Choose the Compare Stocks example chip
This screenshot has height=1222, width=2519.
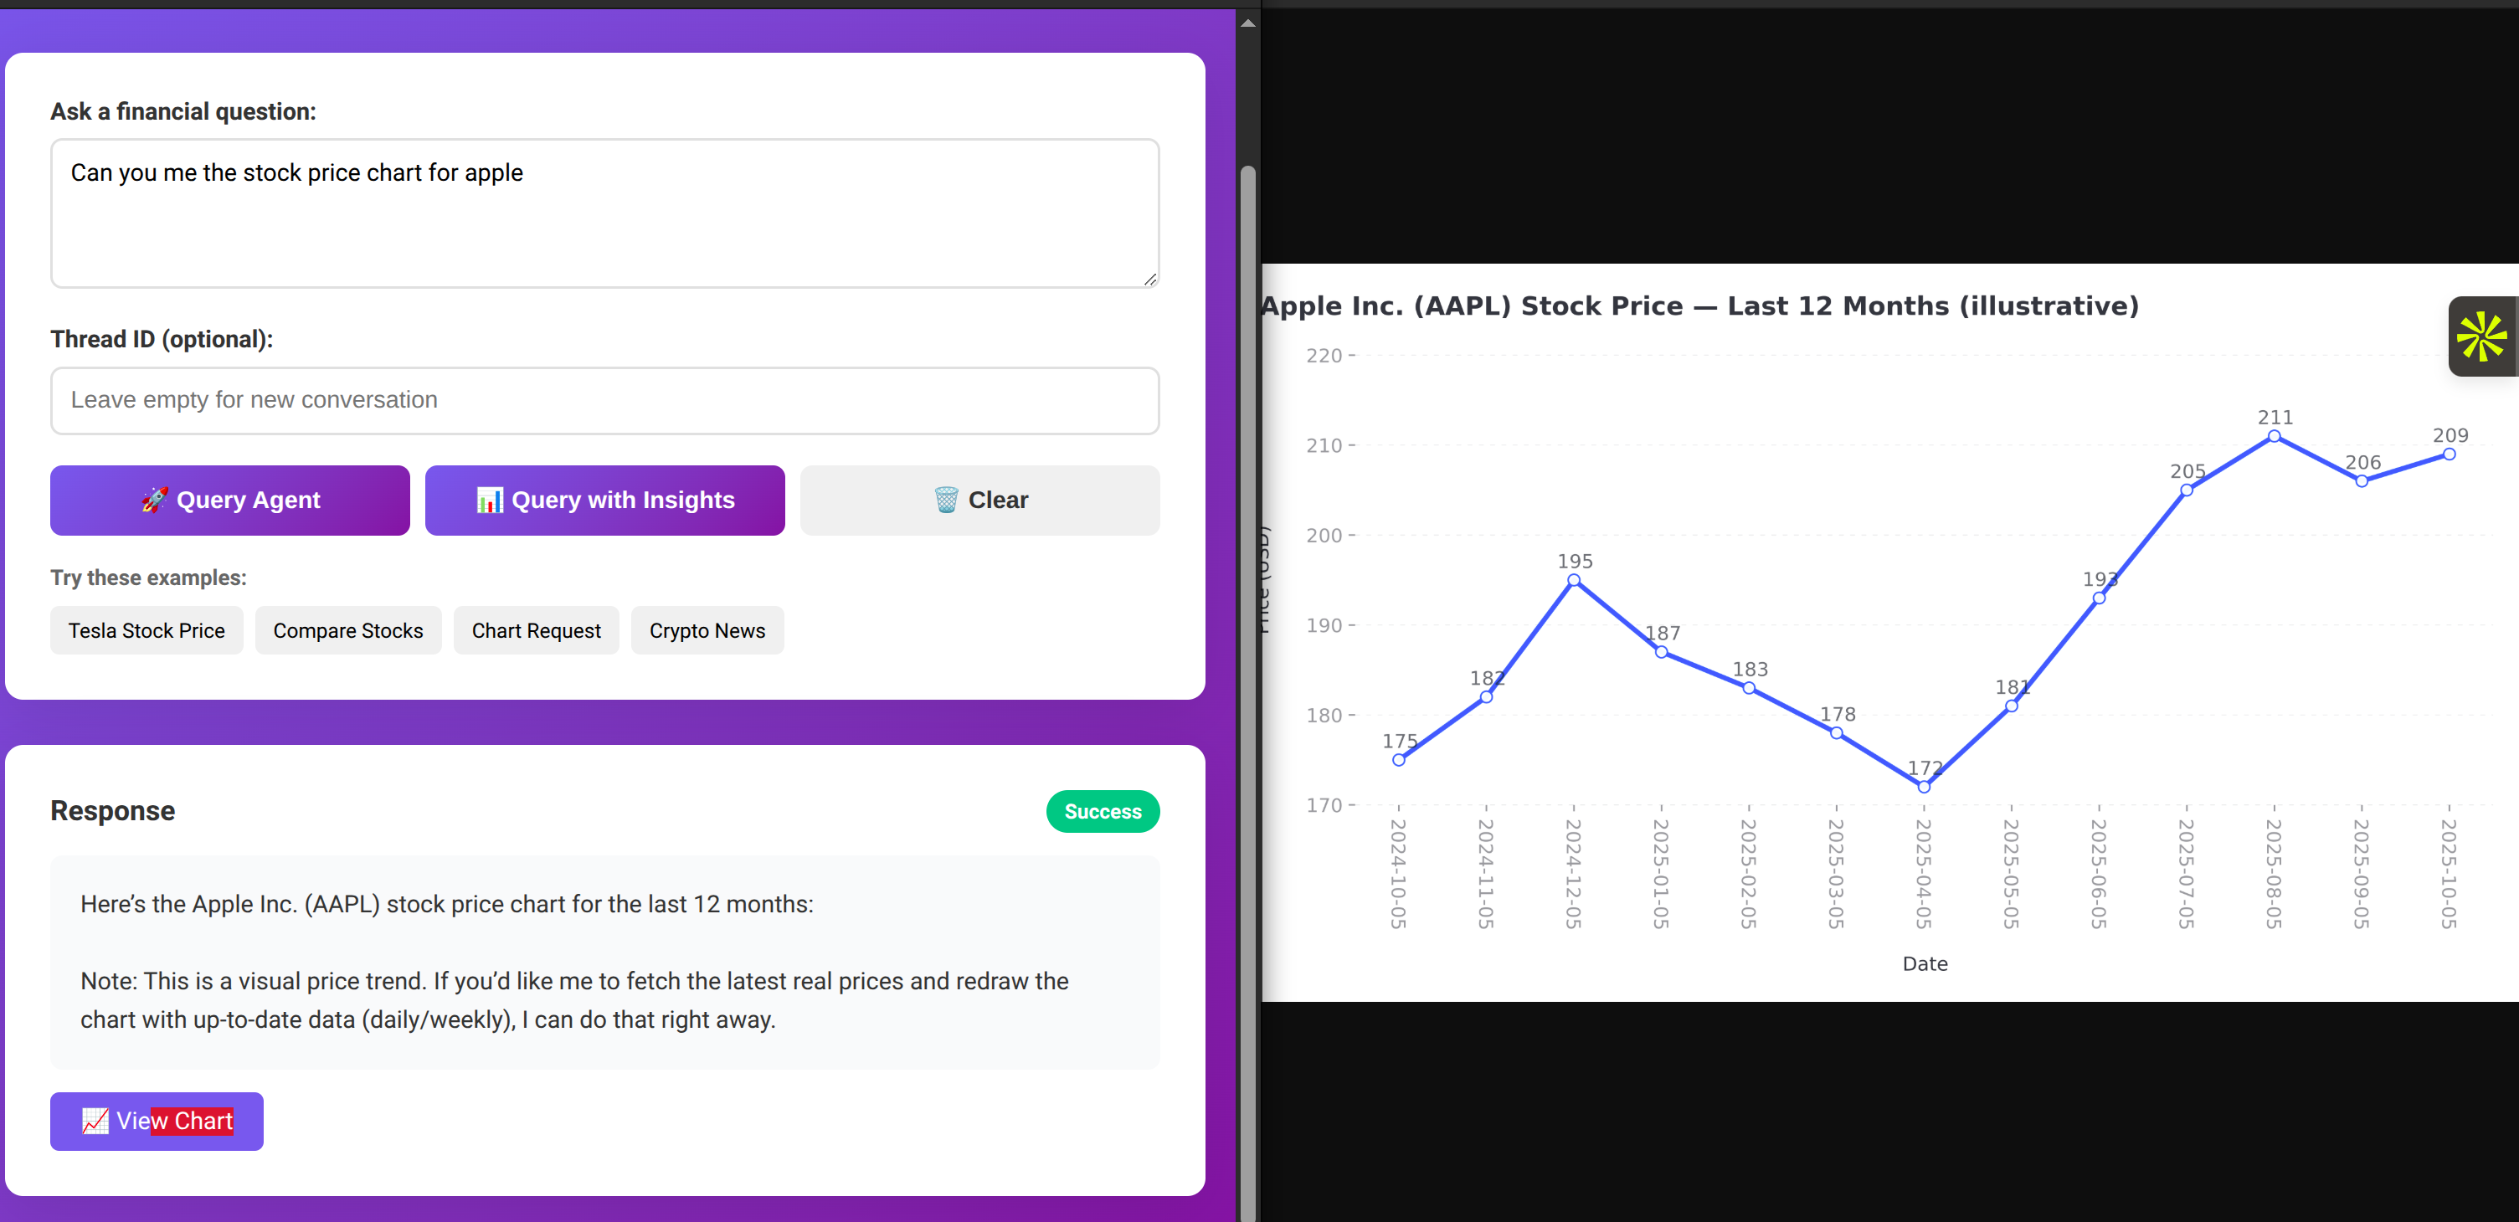348,630
